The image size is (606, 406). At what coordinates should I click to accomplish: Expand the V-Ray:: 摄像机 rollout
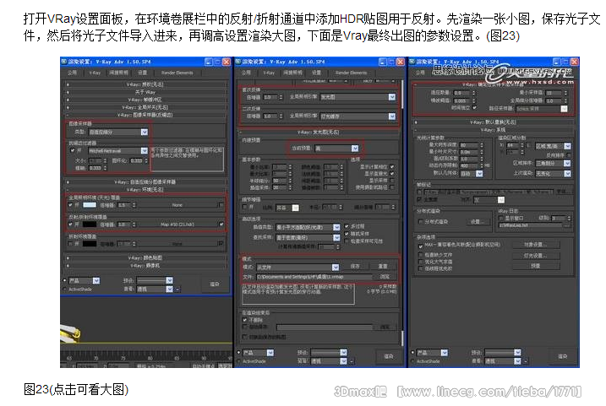coord(145,266)
